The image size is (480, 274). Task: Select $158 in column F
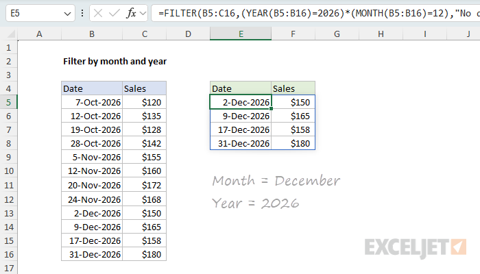click(293, 129)
